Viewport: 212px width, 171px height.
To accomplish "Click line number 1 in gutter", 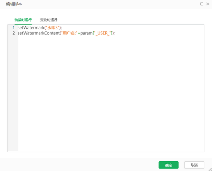I will pos(13,28).
